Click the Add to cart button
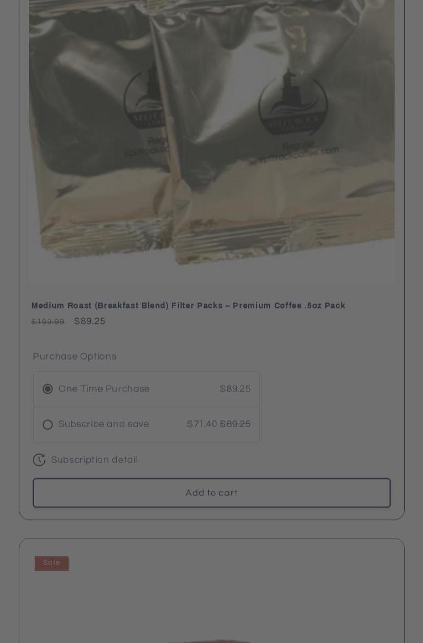Screen dimensions: 423x643 (211, 492)
